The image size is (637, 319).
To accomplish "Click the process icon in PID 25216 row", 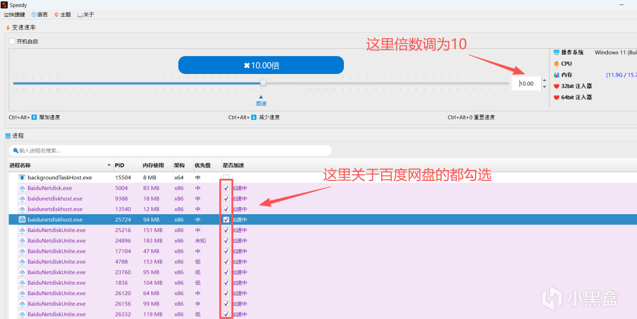I will click(x=22, y=230).
